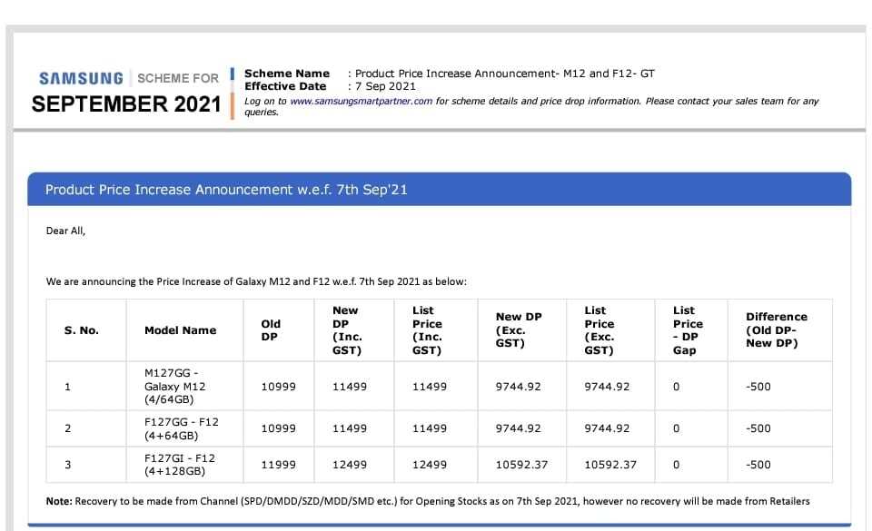Click serial number 3 in the table
872x531 pixels.
(68, 465)
